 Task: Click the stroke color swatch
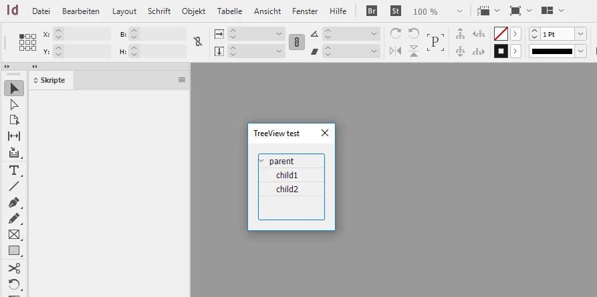(501, 51)
